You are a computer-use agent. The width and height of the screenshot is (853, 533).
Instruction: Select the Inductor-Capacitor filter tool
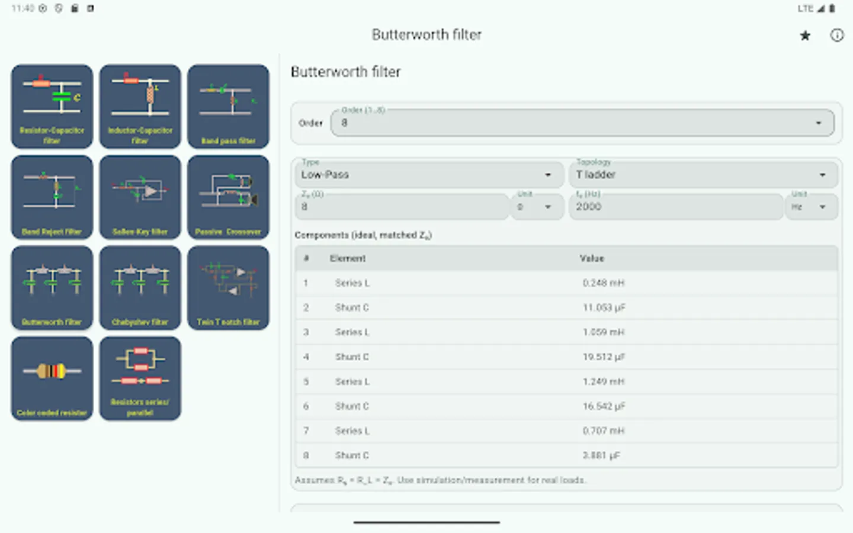(140, 107)
